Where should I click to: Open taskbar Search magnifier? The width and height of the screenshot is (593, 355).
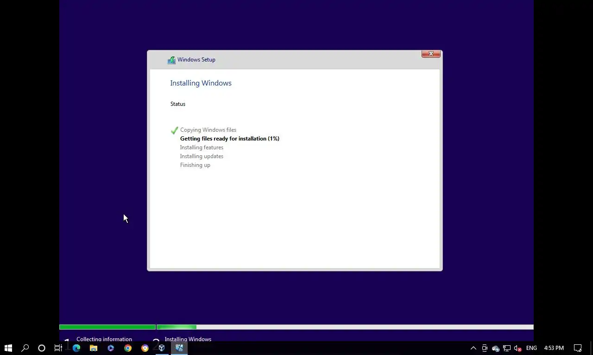(25, 348)
